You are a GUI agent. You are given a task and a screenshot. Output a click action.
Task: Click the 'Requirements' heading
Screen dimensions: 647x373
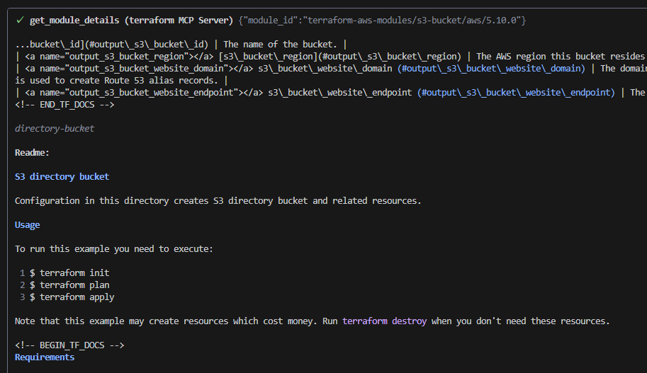(x=45, y=357)
